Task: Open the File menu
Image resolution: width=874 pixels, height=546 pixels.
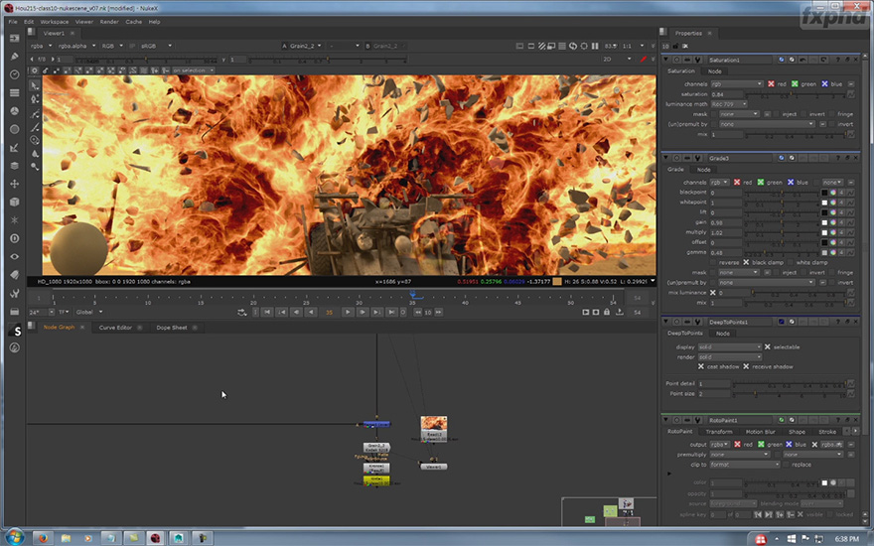Action: point(12,22)
